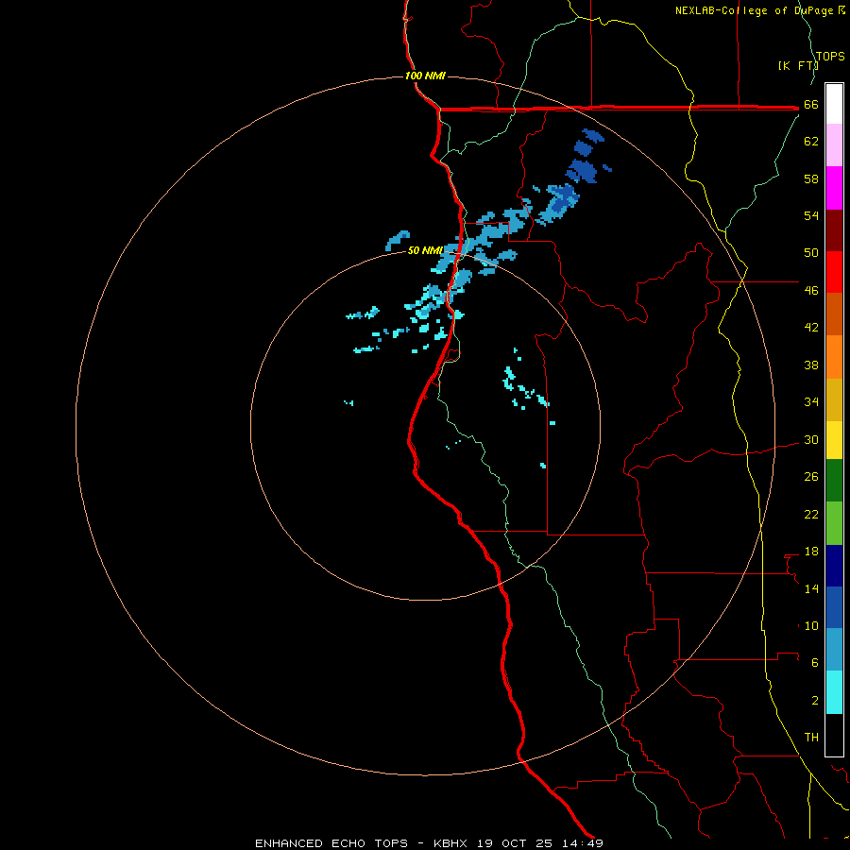Pick the gold mustard legend swatch
The image size is (850, 850).
pyautogui.click(x=834, y=399)
